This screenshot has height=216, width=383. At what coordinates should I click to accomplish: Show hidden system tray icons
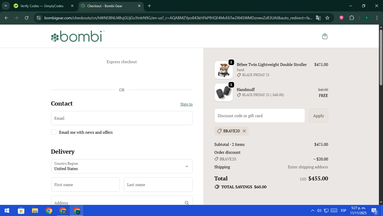(x=313, y=211)
